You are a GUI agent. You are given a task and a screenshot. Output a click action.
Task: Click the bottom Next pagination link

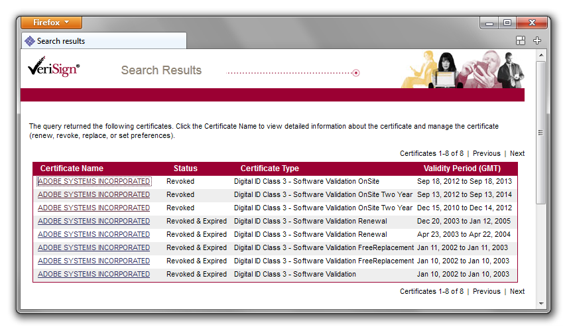[517, 292]
